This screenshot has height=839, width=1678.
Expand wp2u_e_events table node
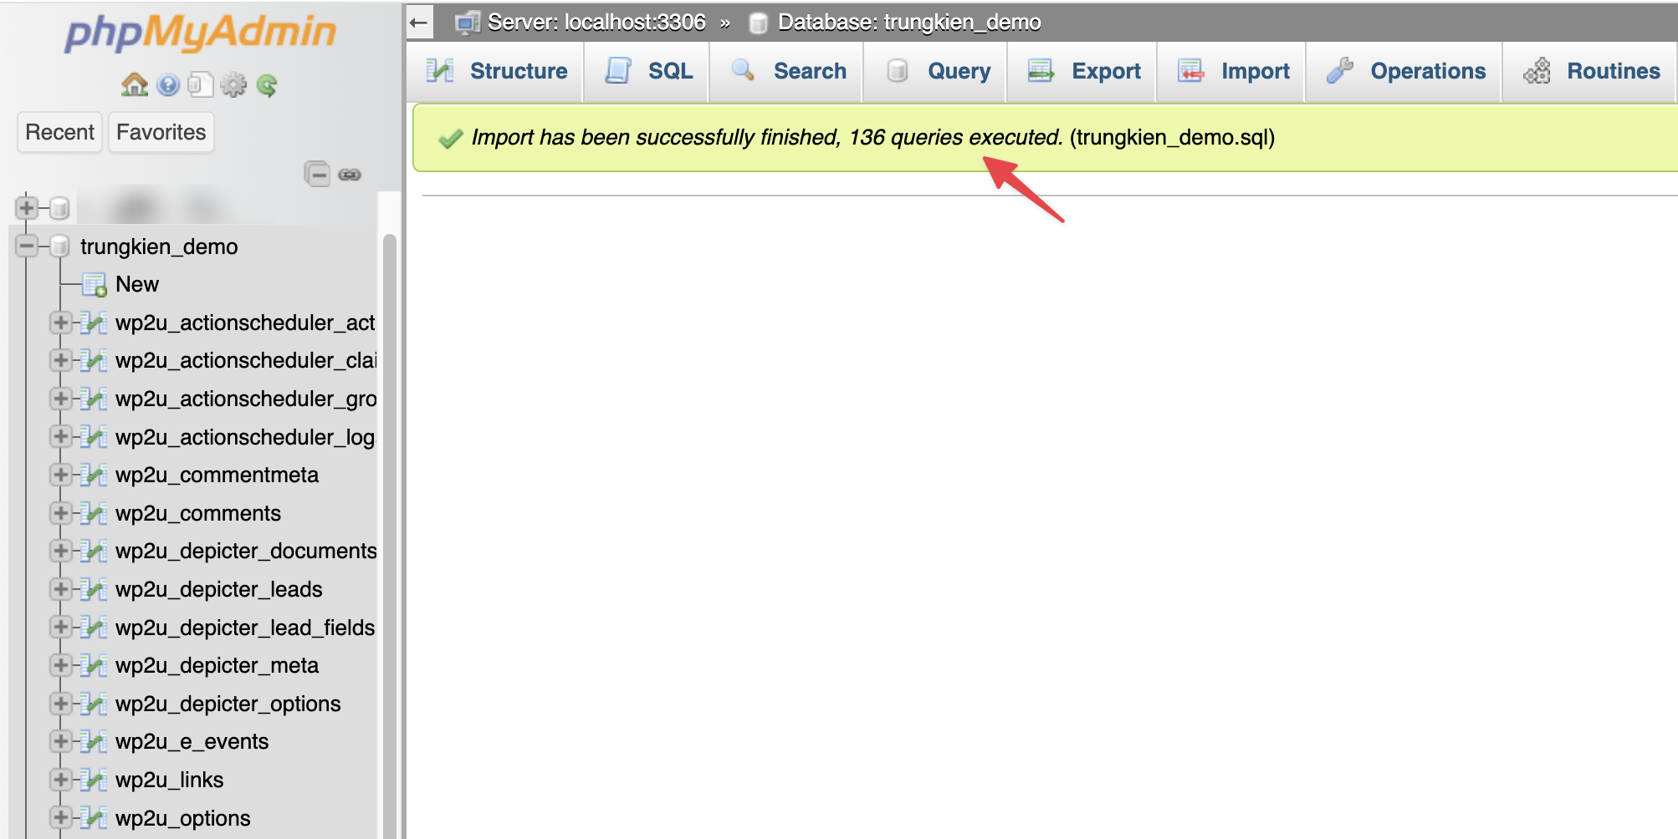[x=60, y=741]
